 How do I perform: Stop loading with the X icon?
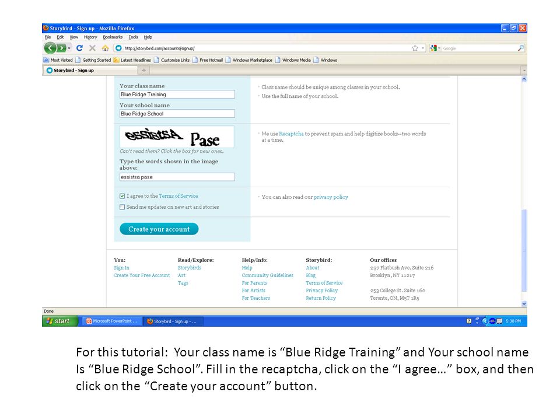tap(92, 48)
